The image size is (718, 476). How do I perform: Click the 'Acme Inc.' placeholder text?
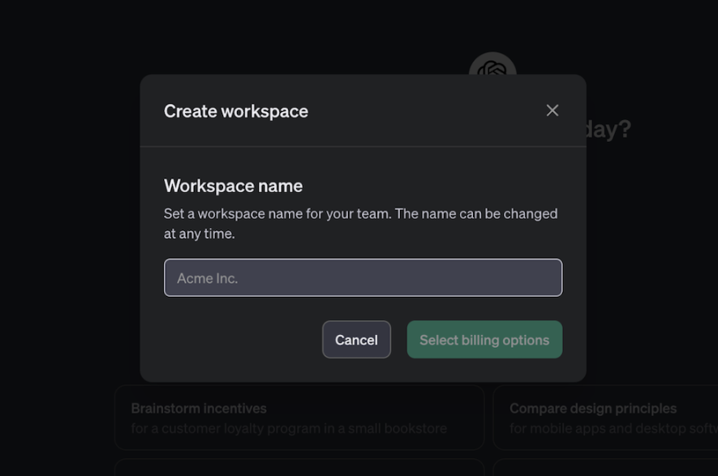point(207,278)
